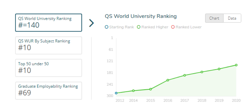Open QS WUR By Subject Ranking card

pos(49,45)
